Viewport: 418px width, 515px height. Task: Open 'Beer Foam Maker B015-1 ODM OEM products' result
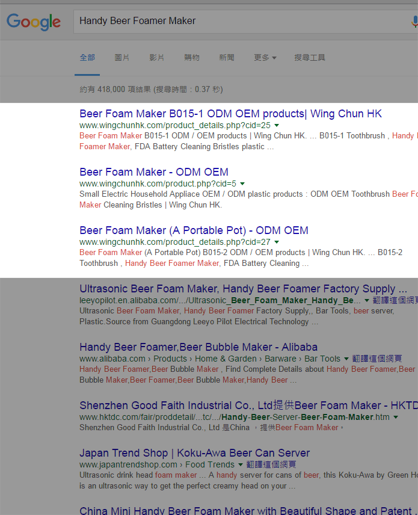pyautogui.click(x=230, y=114)
